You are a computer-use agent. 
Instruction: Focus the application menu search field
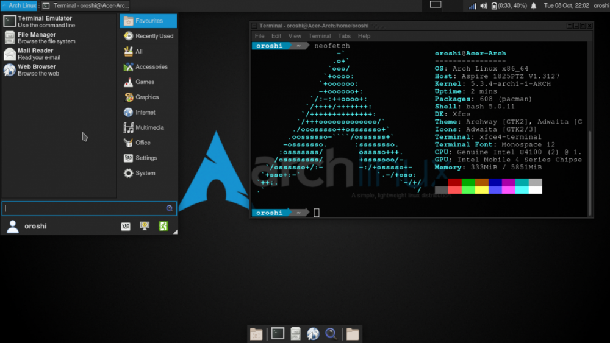(x=88, y=208)
